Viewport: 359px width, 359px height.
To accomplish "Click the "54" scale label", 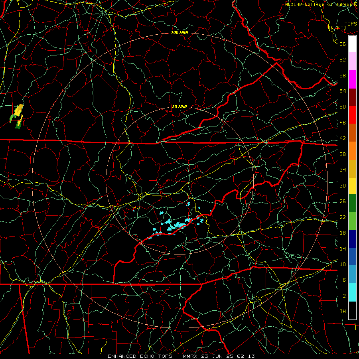I will pyautogui.click(x=343, y=91).
